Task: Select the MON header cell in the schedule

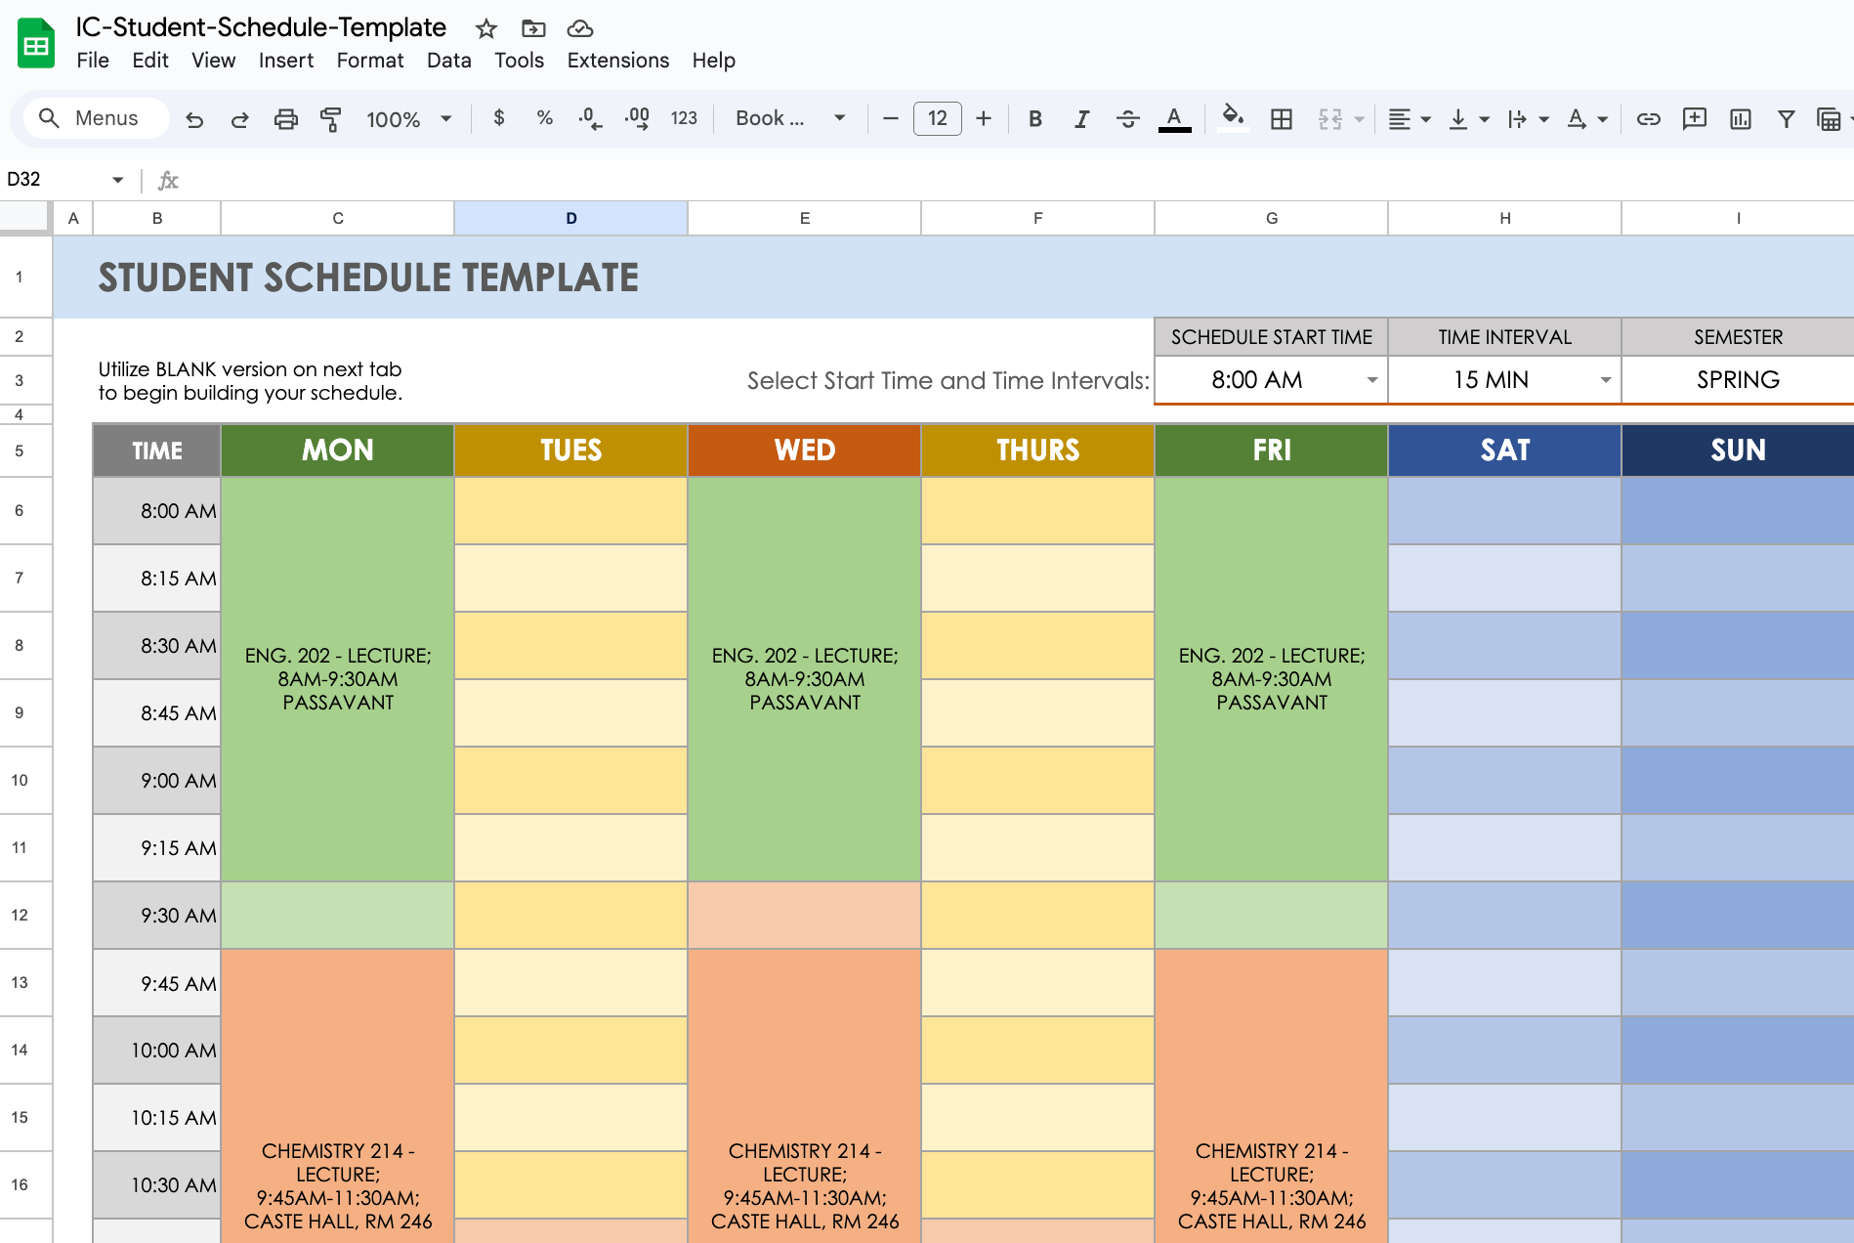Action: pyautogui.click(x=337, y=450)
